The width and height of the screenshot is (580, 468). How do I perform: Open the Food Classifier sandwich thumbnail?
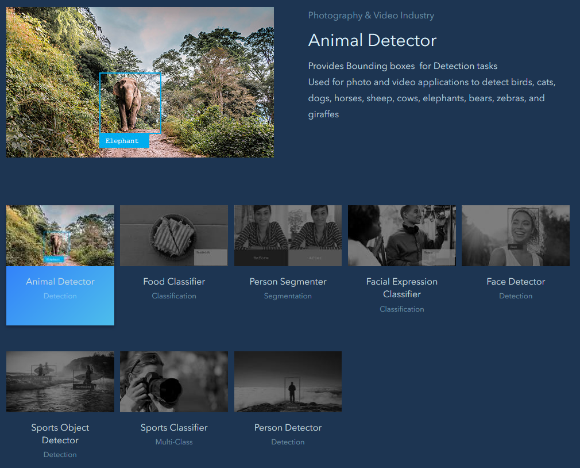pyautogui.click(x=173, y=236)
